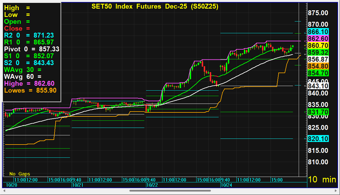Click the magenta 862.60 price tag
Viewport: 340px width, 195px height.
318,39
